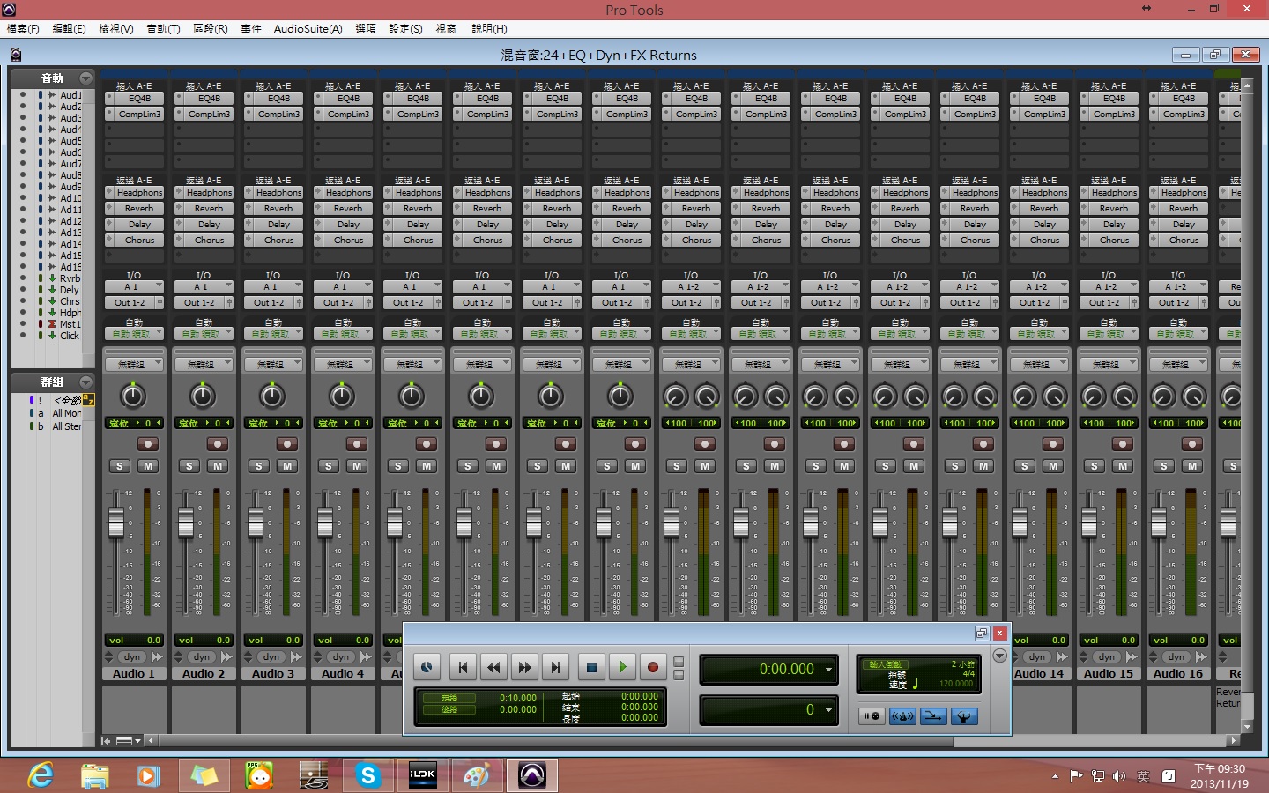
Task: Open the transport window options arrow
Action: [999, 656]
